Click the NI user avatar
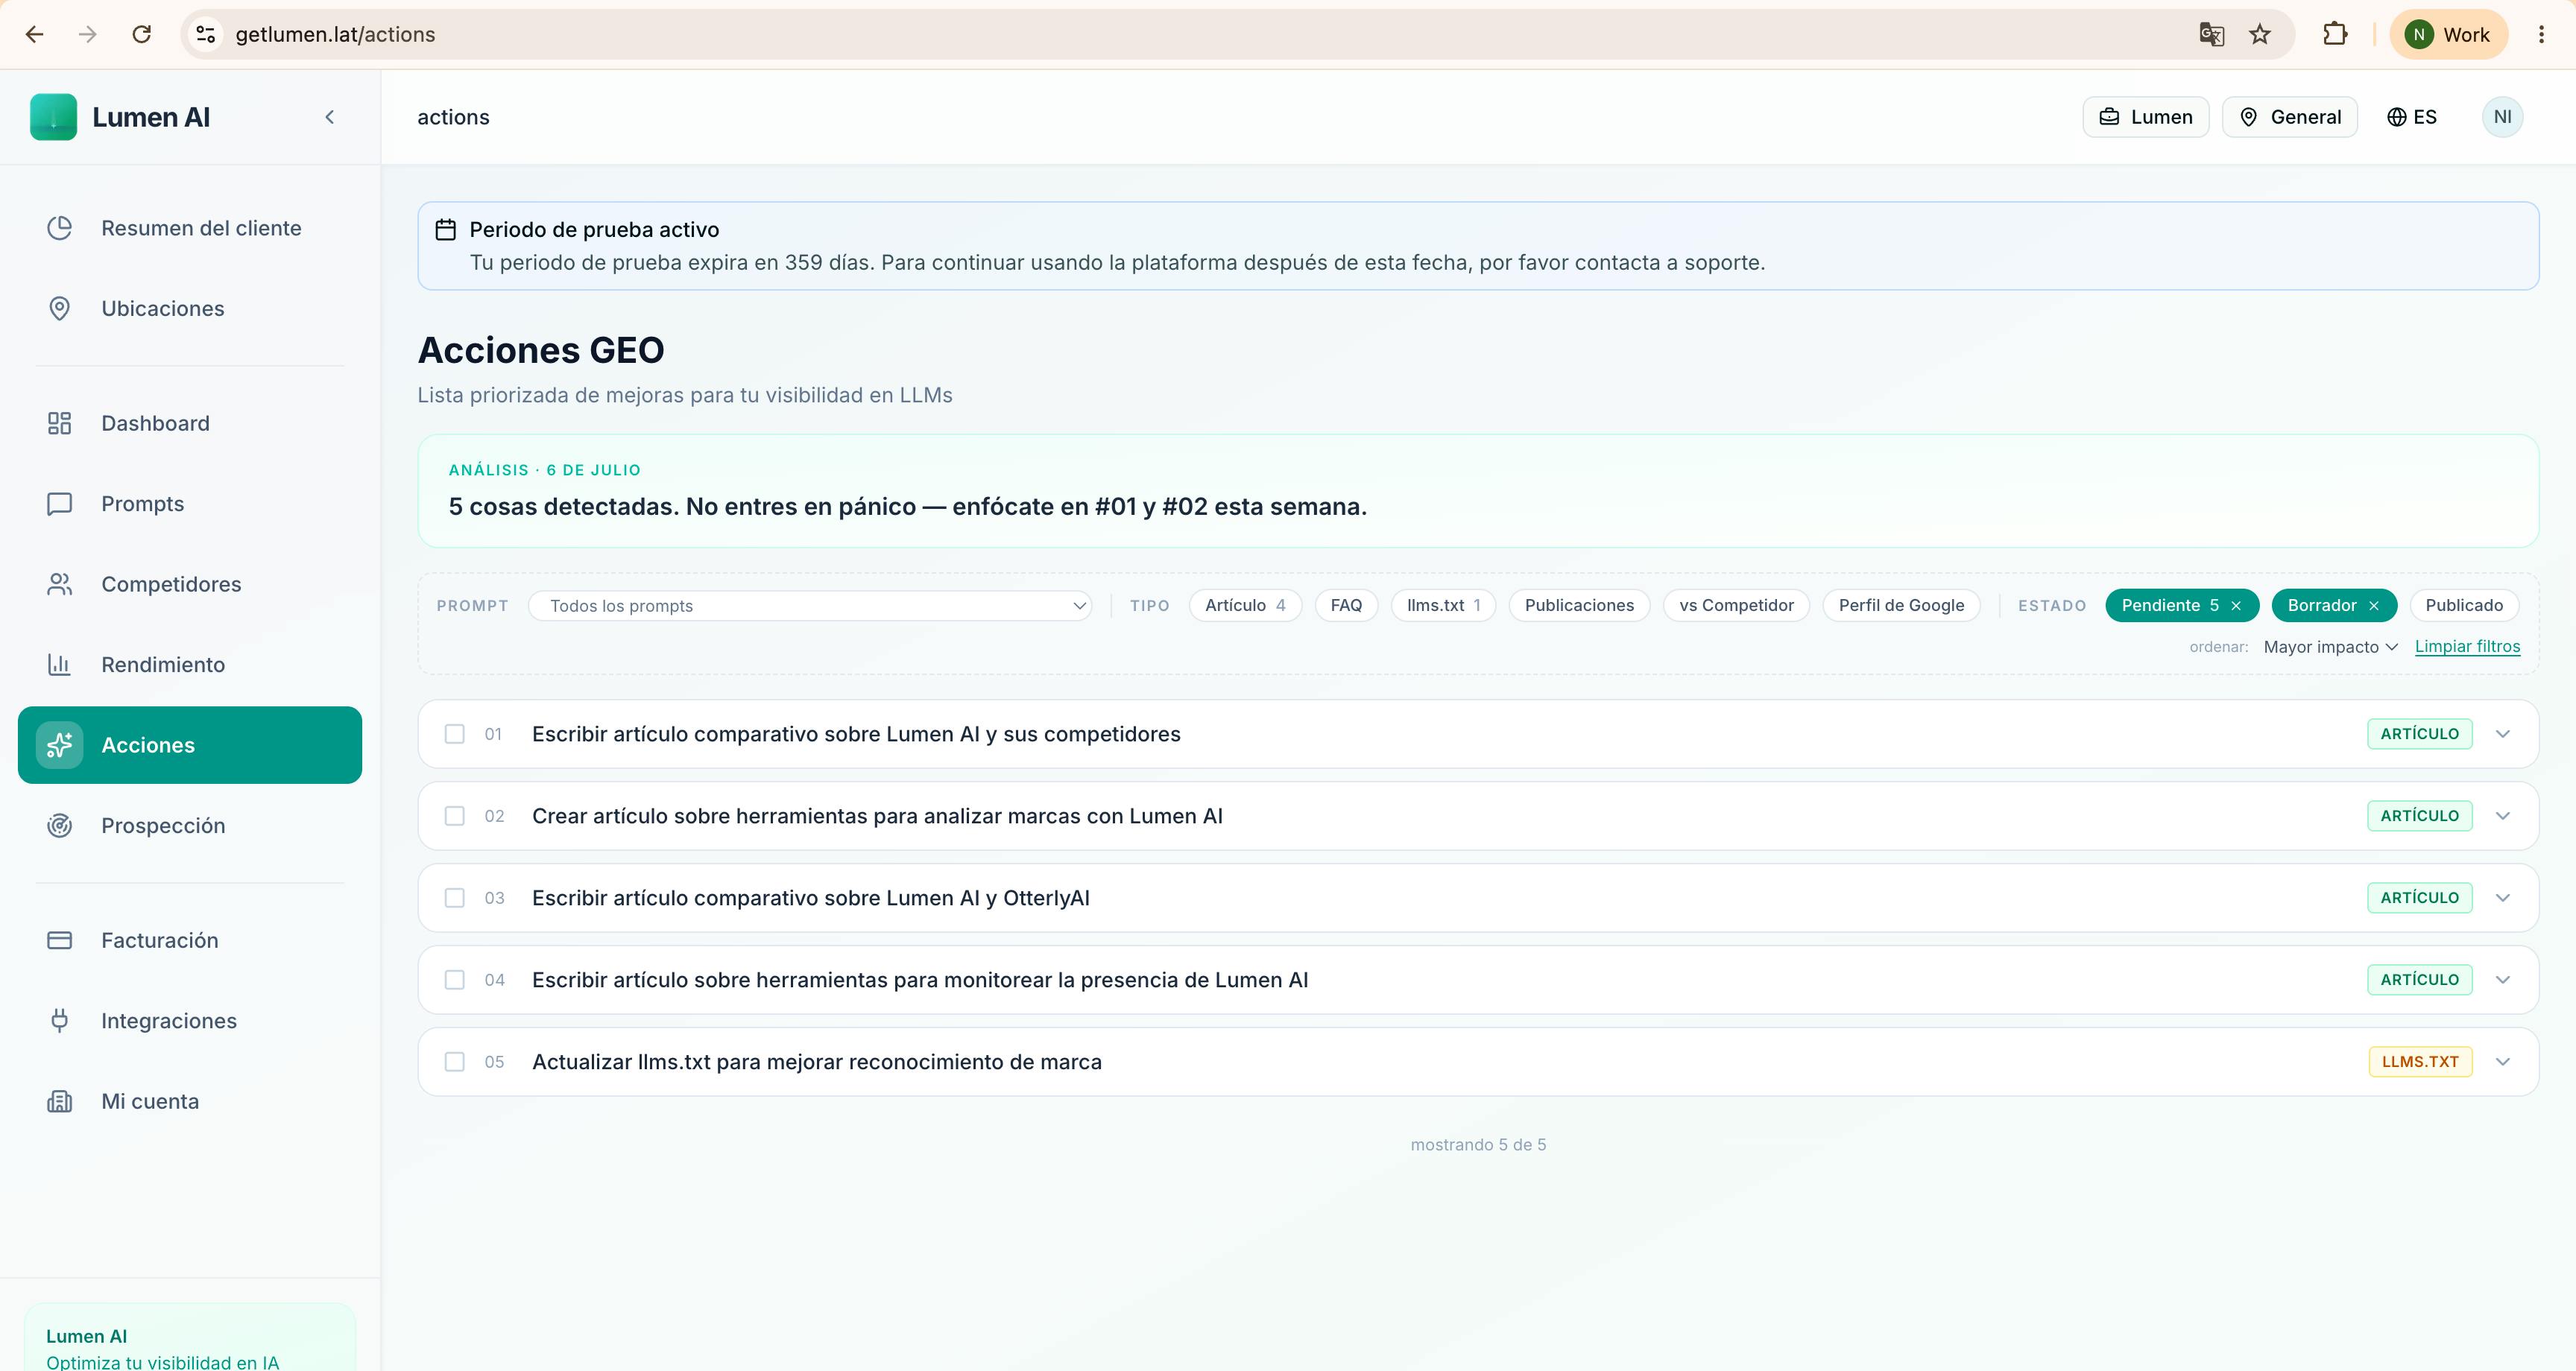 point(2502,117)
